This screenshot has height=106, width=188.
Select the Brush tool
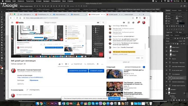2,30
